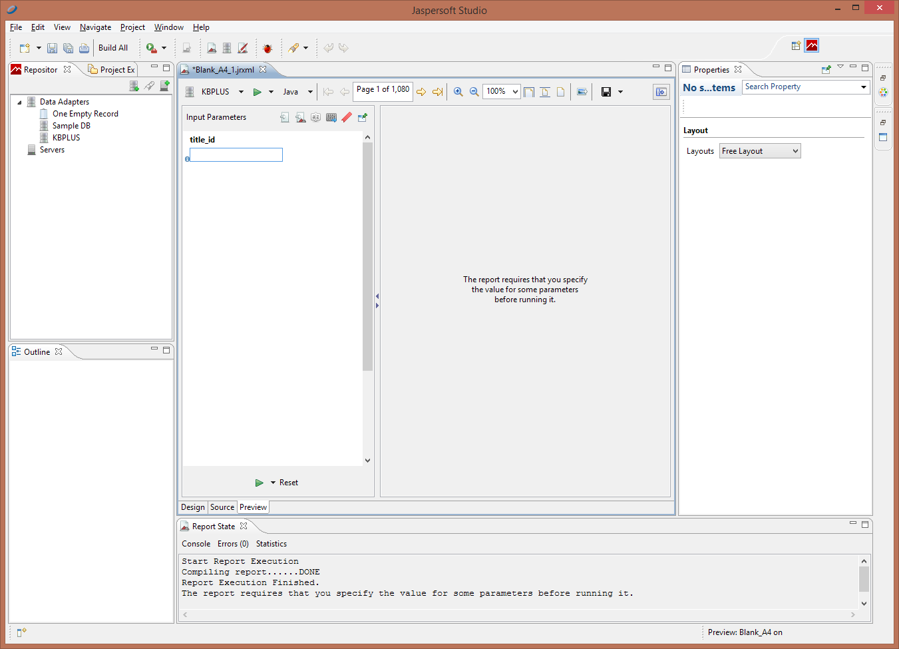Screen dimensions: 899x649
Task: Click the New wizard icon in main toolbar
Action: 25,48
